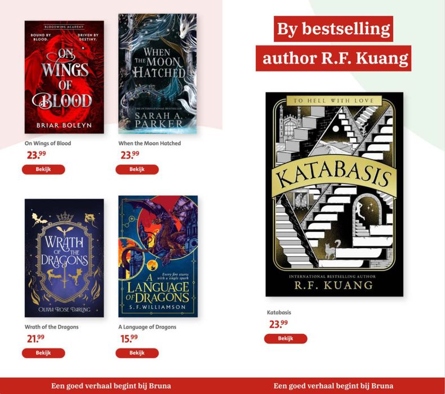Click the left Bruna slogan in footer

(111, 386)
